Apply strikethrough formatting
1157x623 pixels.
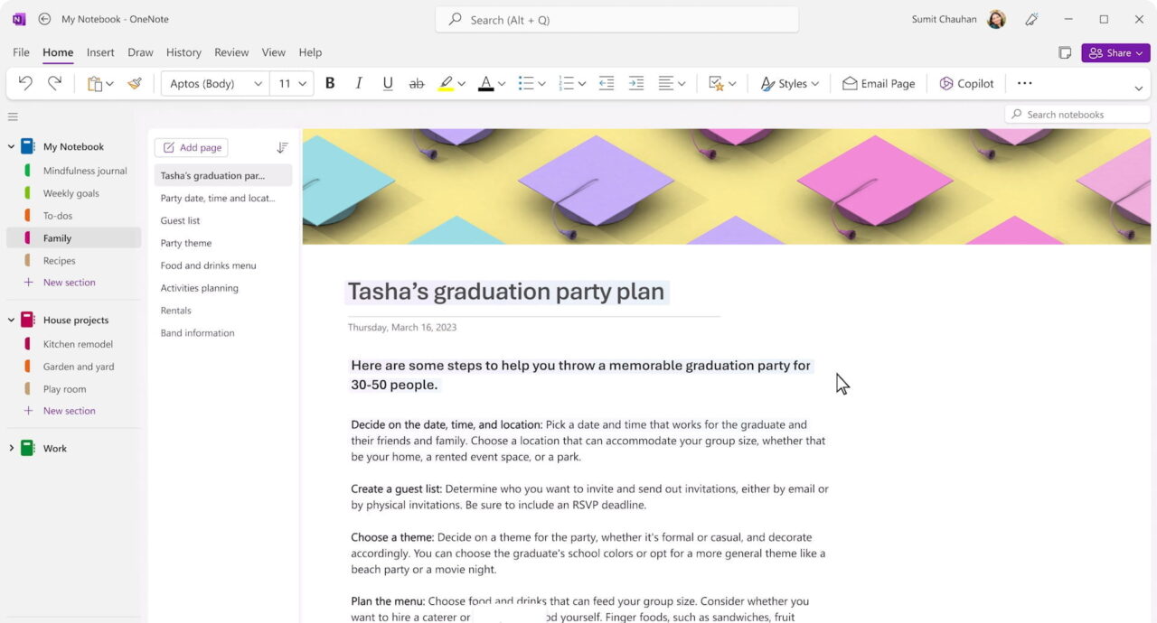pyautogui.click(x=417, y=83)
